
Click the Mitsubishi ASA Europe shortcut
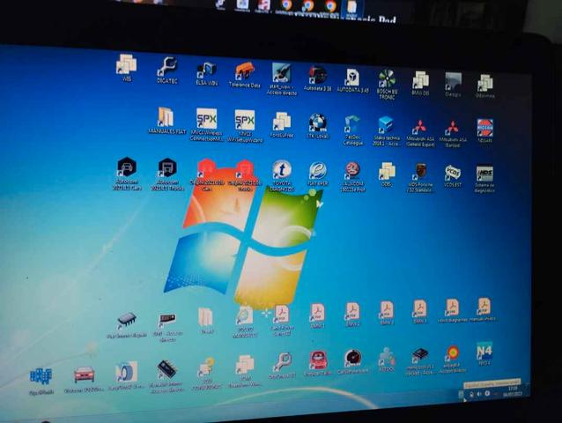click(x=452, y=129)
